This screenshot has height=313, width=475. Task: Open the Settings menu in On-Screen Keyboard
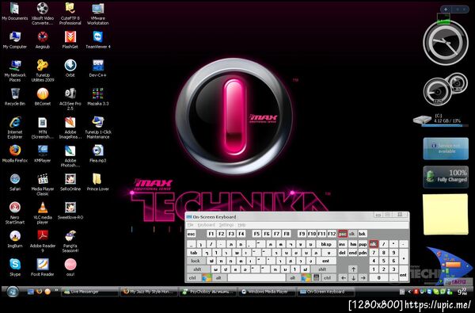click(x=226, y=225)
